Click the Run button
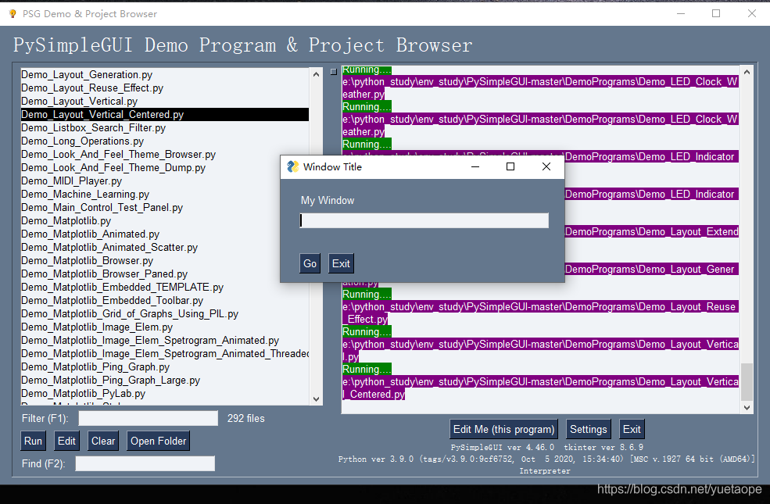Screen dimensions: 770x504 [x=33, y=441]
